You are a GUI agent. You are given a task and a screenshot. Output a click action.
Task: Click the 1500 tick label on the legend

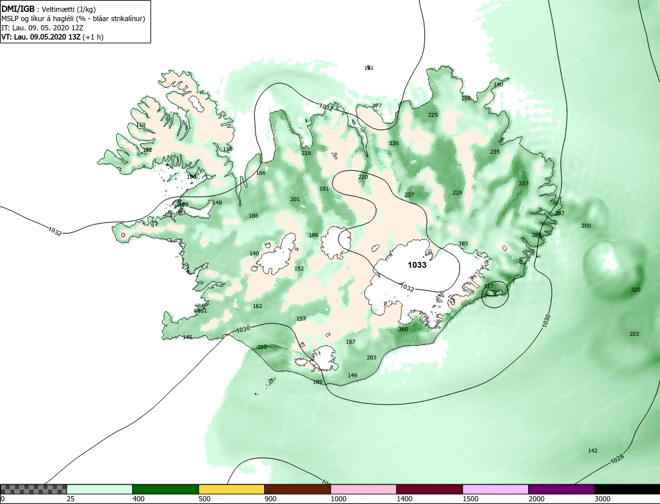coord(471,499)
